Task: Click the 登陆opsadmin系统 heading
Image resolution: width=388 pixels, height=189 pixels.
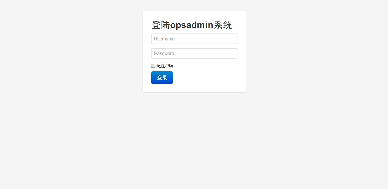Action: pyautogui.click(x=192, y=25)
